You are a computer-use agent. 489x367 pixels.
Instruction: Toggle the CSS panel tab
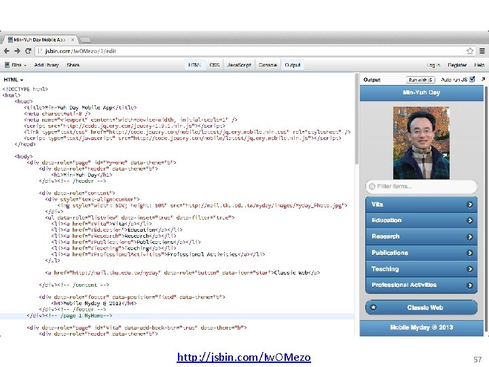click(214, 65)
